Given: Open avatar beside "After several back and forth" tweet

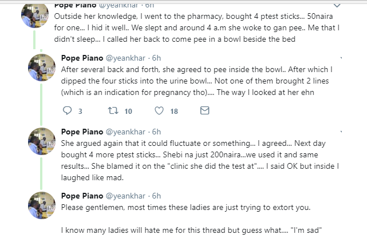Looking at the screenshot, I should click(x=41, y=68).
